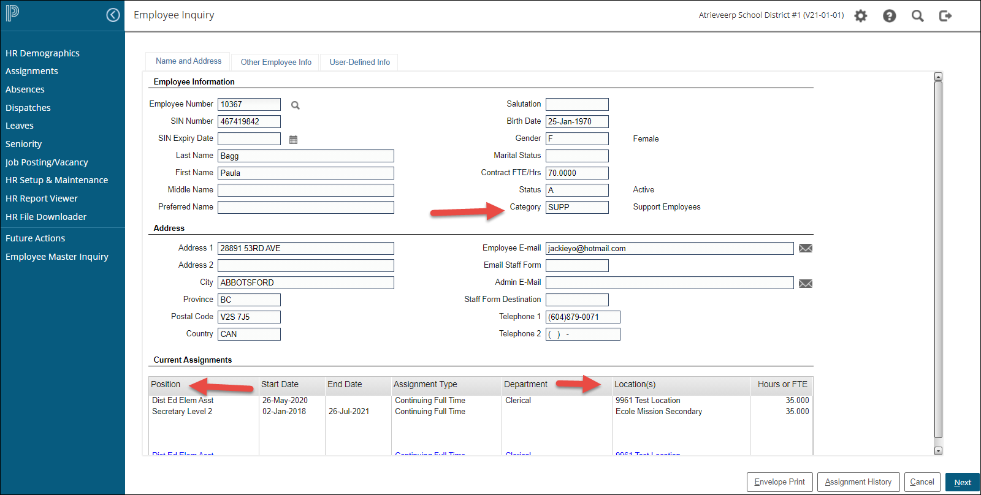Click into the Preferred Name field

coord(305,207)
